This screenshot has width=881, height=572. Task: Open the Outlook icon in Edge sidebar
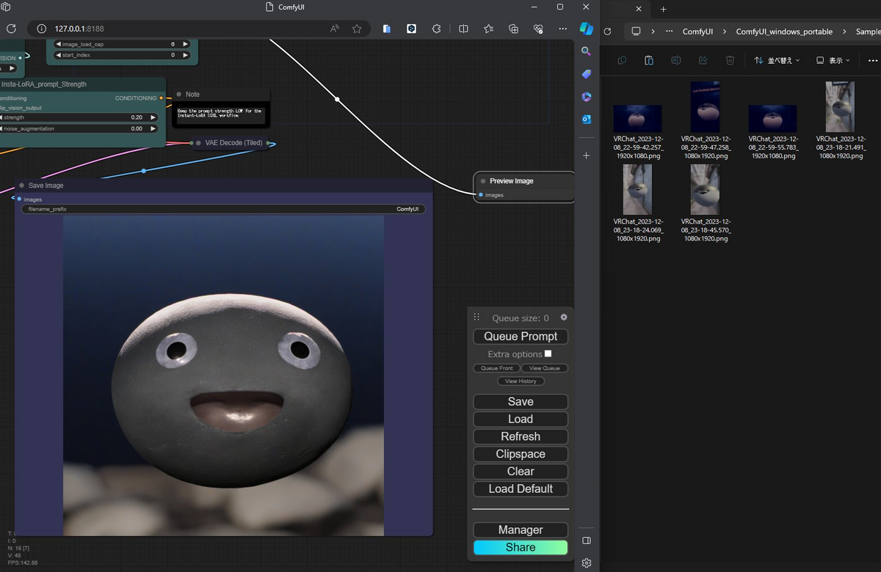587,120
